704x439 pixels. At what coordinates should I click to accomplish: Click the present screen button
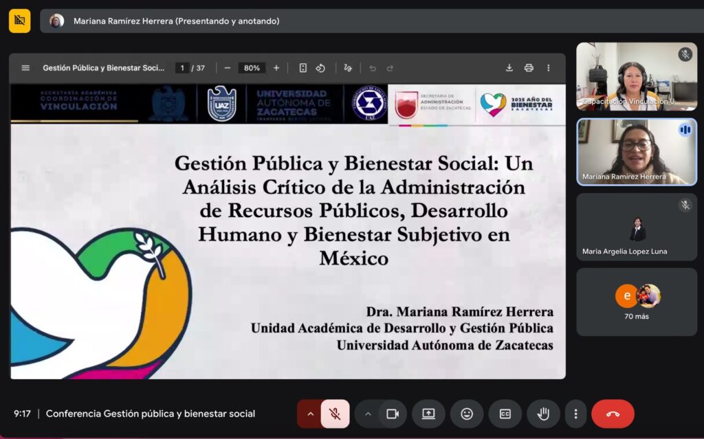(x=428, y=414)
